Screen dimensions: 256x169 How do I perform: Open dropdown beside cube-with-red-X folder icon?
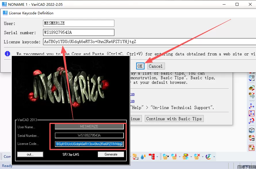[203, 157]
